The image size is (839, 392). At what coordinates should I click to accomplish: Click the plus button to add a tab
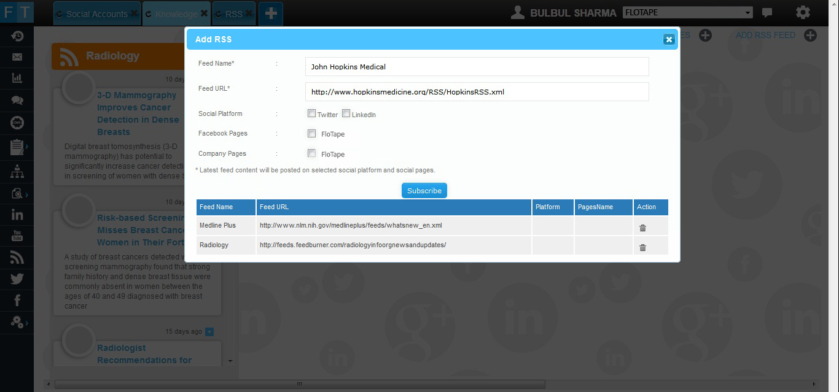tap(271, 13)
